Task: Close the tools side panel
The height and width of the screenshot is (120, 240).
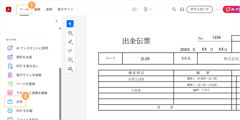Action: pyautogui.click(x=56, y=21)
